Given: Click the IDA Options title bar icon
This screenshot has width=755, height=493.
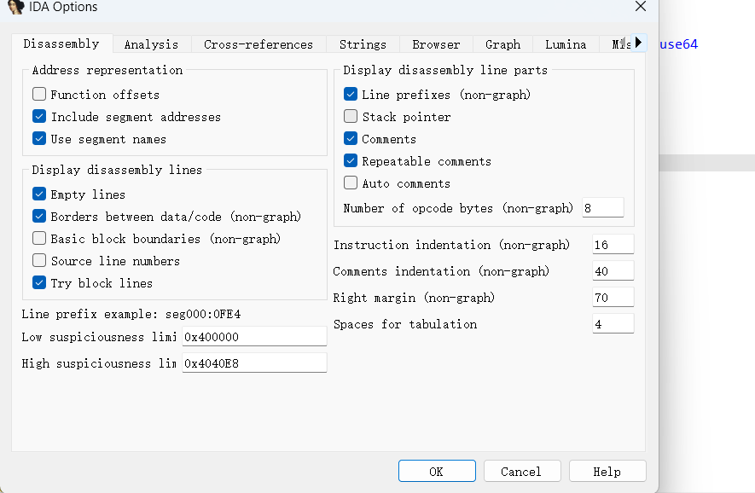Looking at the screenshot, I should tap(15, 7).
